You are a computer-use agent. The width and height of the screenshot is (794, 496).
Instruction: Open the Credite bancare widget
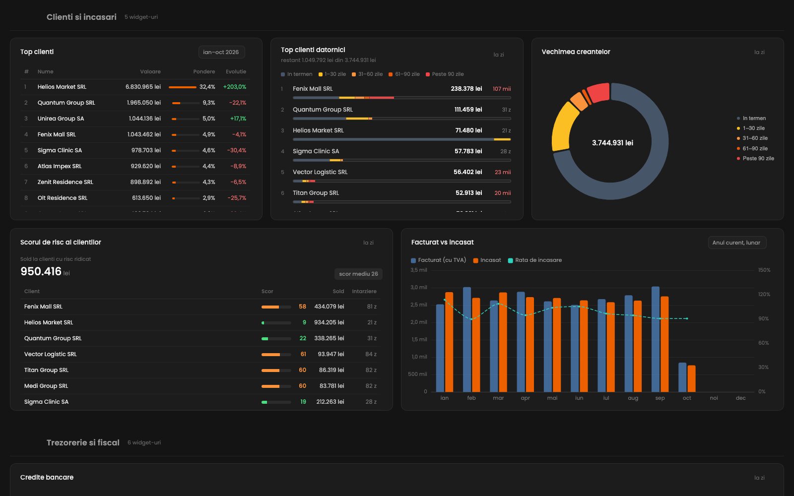tap(397, 479)
